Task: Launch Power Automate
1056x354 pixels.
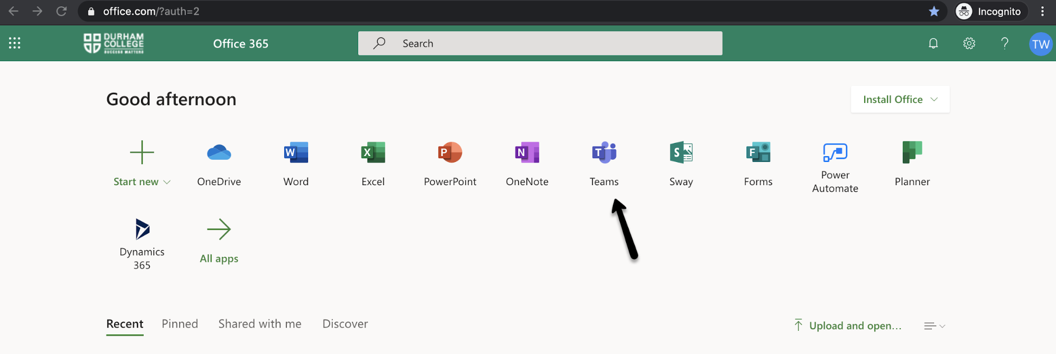Action: 835,168
